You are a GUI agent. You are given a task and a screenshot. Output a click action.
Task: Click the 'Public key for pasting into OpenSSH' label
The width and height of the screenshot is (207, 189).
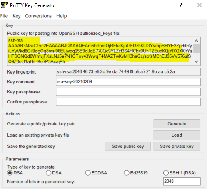click(x=64, y=34)
